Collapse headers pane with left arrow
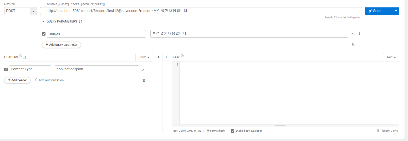 [x=158, y=57]
